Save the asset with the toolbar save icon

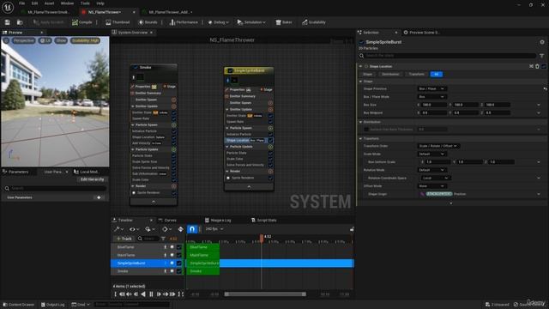(8, 22)
